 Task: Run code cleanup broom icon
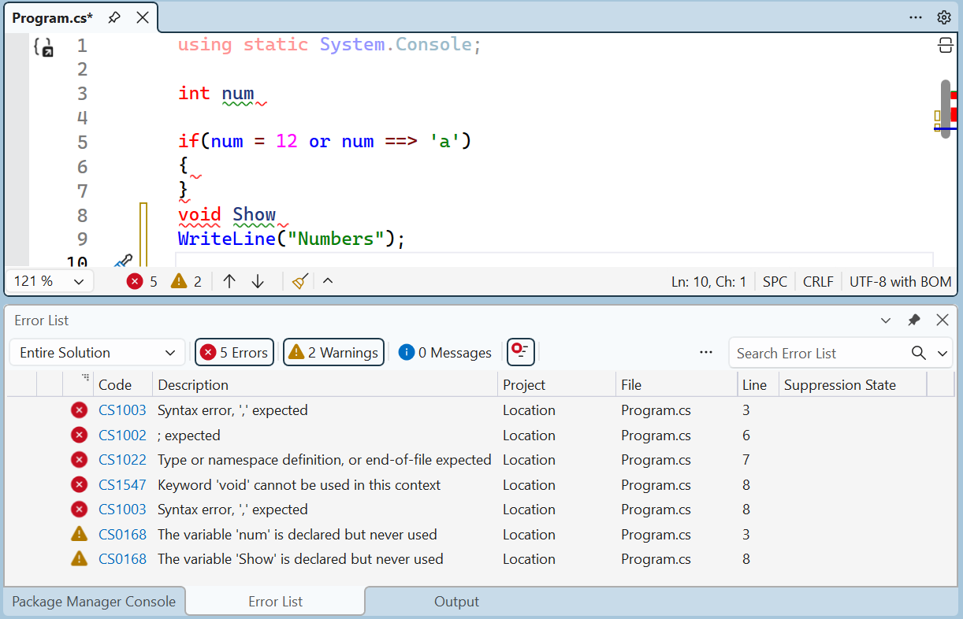pyautogui.click(x=299, y=281)
